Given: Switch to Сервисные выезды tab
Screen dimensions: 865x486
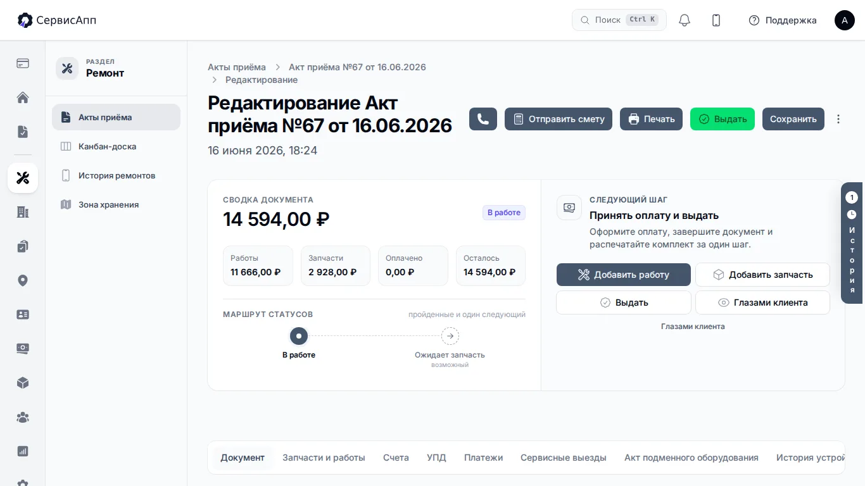Looking at the screenshot, I should [x=564, y=458].
